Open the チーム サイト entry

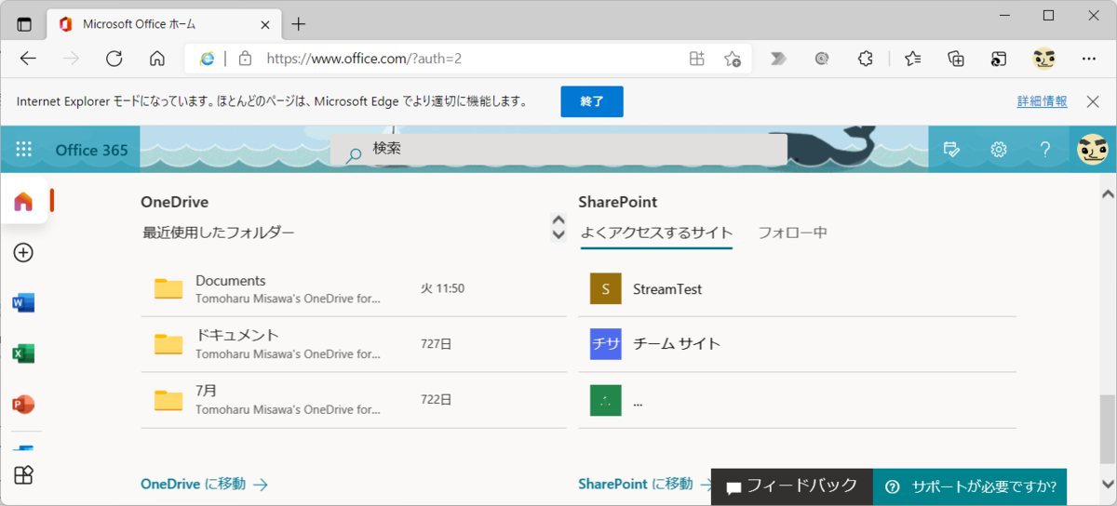pos(677,344)
